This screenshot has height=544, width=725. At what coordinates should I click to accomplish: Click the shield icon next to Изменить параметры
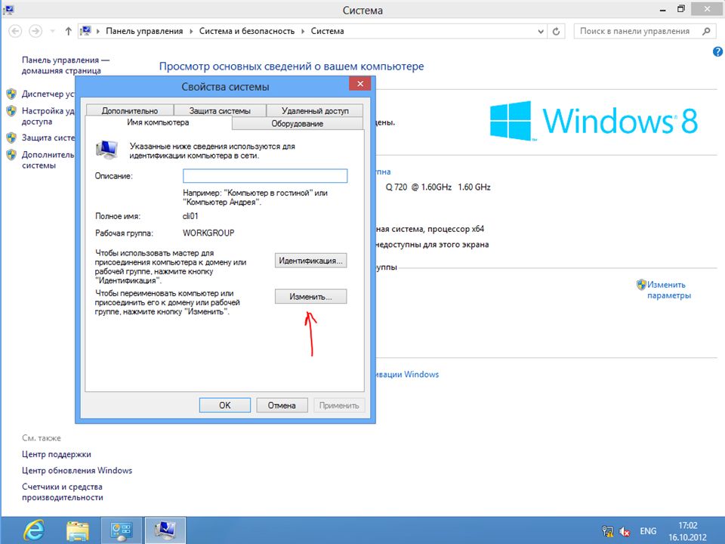(641, 285)
